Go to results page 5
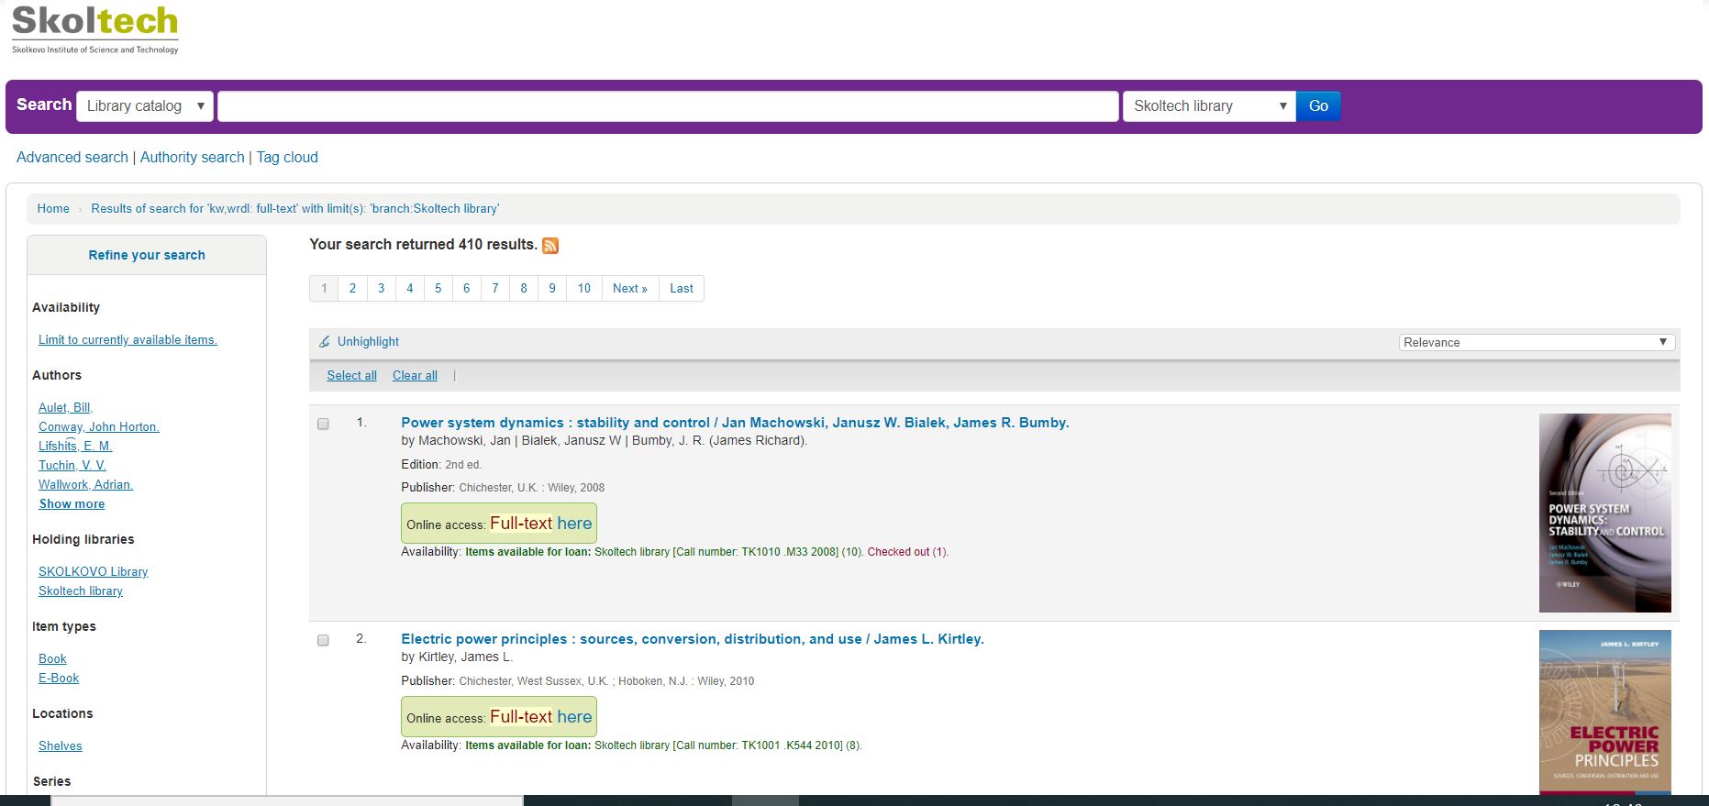 pos(438,288)
